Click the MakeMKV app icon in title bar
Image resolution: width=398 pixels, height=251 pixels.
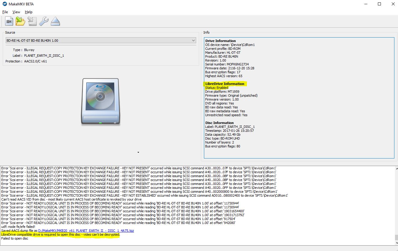[x=5, y=4]
